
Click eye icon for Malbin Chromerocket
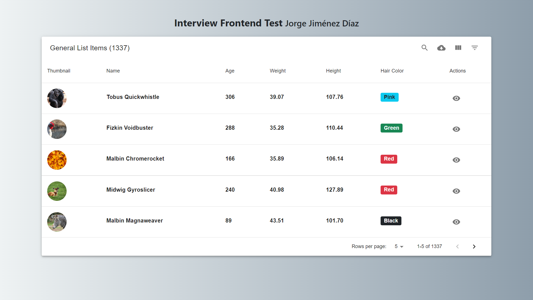tap(456, 160)
